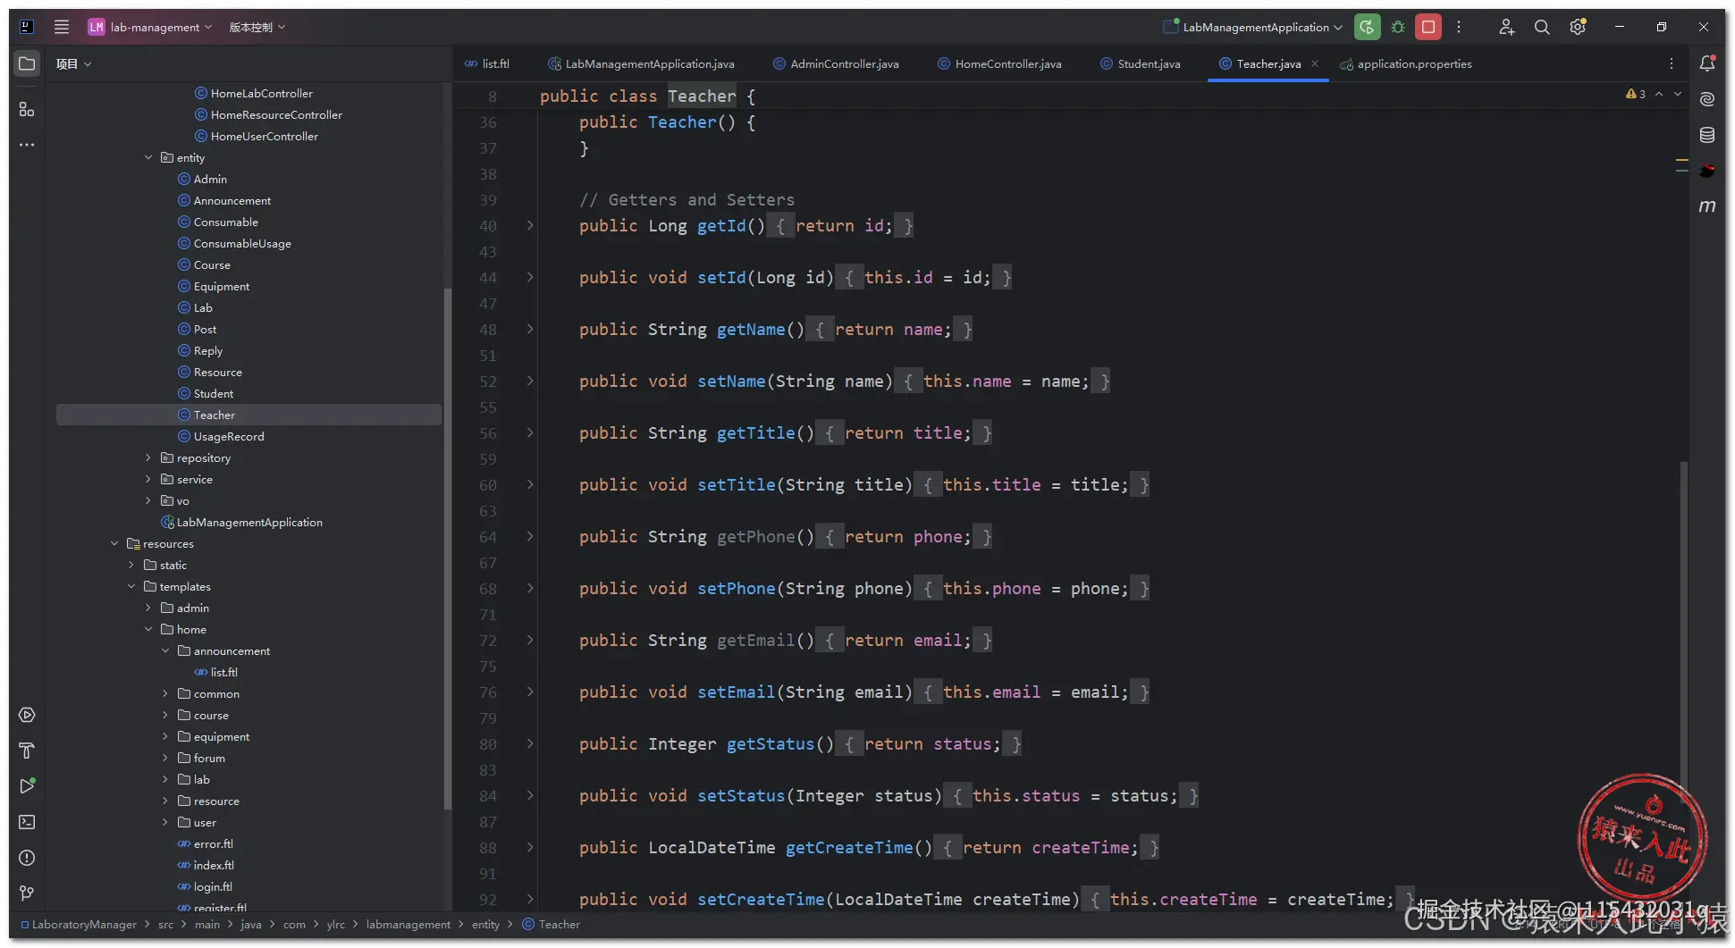Viewport: 1735px width, 948px height.
Task: Open the 项目 view selector dropdown
Action: [73, 63]
